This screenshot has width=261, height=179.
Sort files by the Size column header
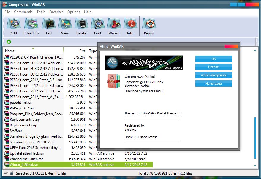(x=75, y=51)
